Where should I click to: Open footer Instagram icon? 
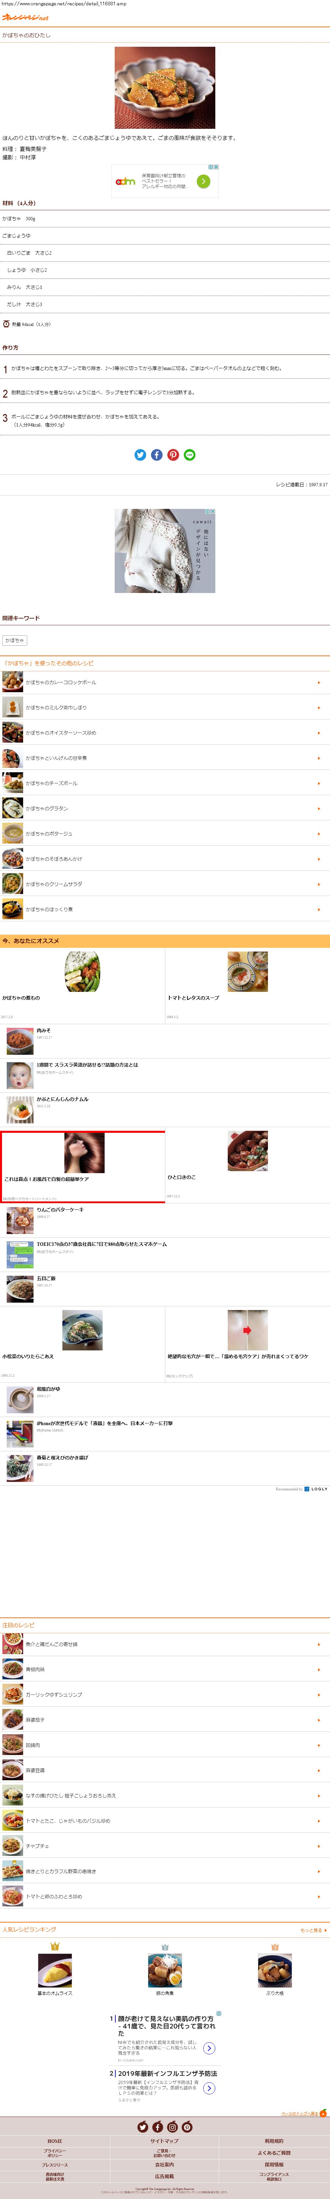173,2126
